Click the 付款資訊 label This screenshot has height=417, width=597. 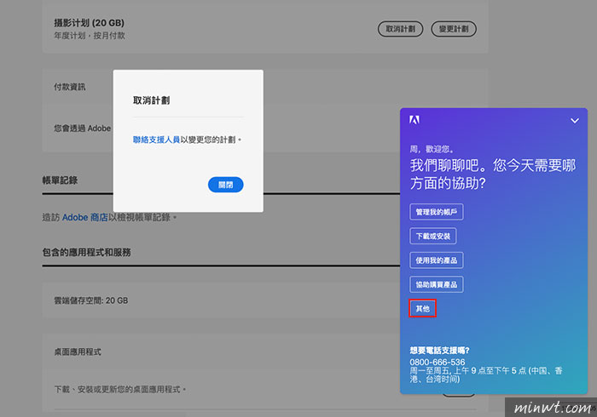70,87
